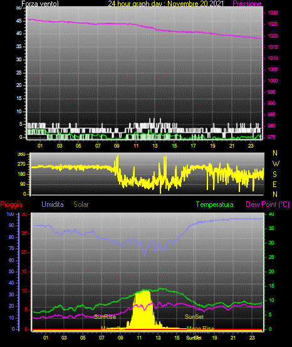Click the pressure axis value '980'
This screenshot has width=292, height=347.
271,126
